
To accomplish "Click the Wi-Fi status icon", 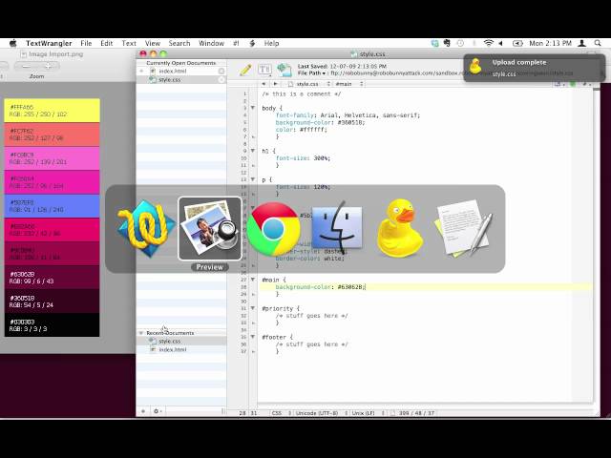I will coord(488,43).
